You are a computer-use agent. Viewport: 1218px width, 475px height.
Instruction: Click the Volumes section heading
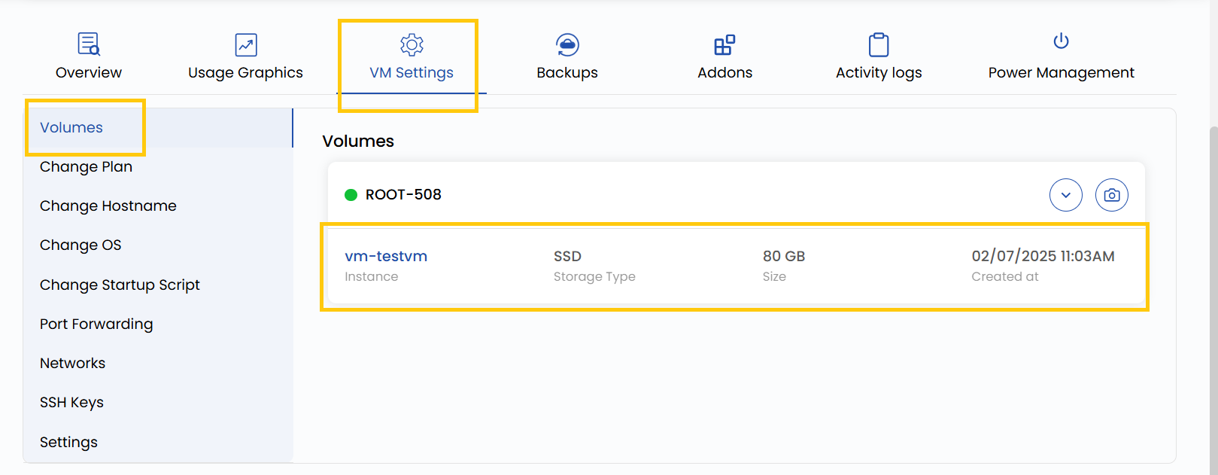(x=358, y=141)
